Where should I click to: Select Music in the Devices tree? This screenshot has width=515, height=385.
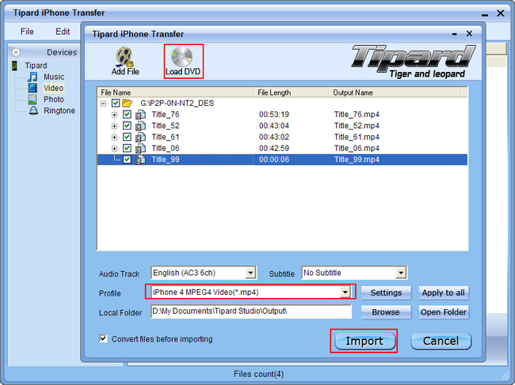54,77
